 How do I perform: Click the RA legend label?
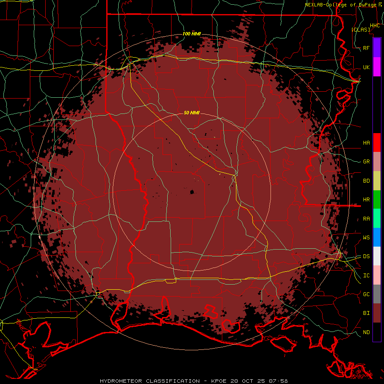point(366,219)
